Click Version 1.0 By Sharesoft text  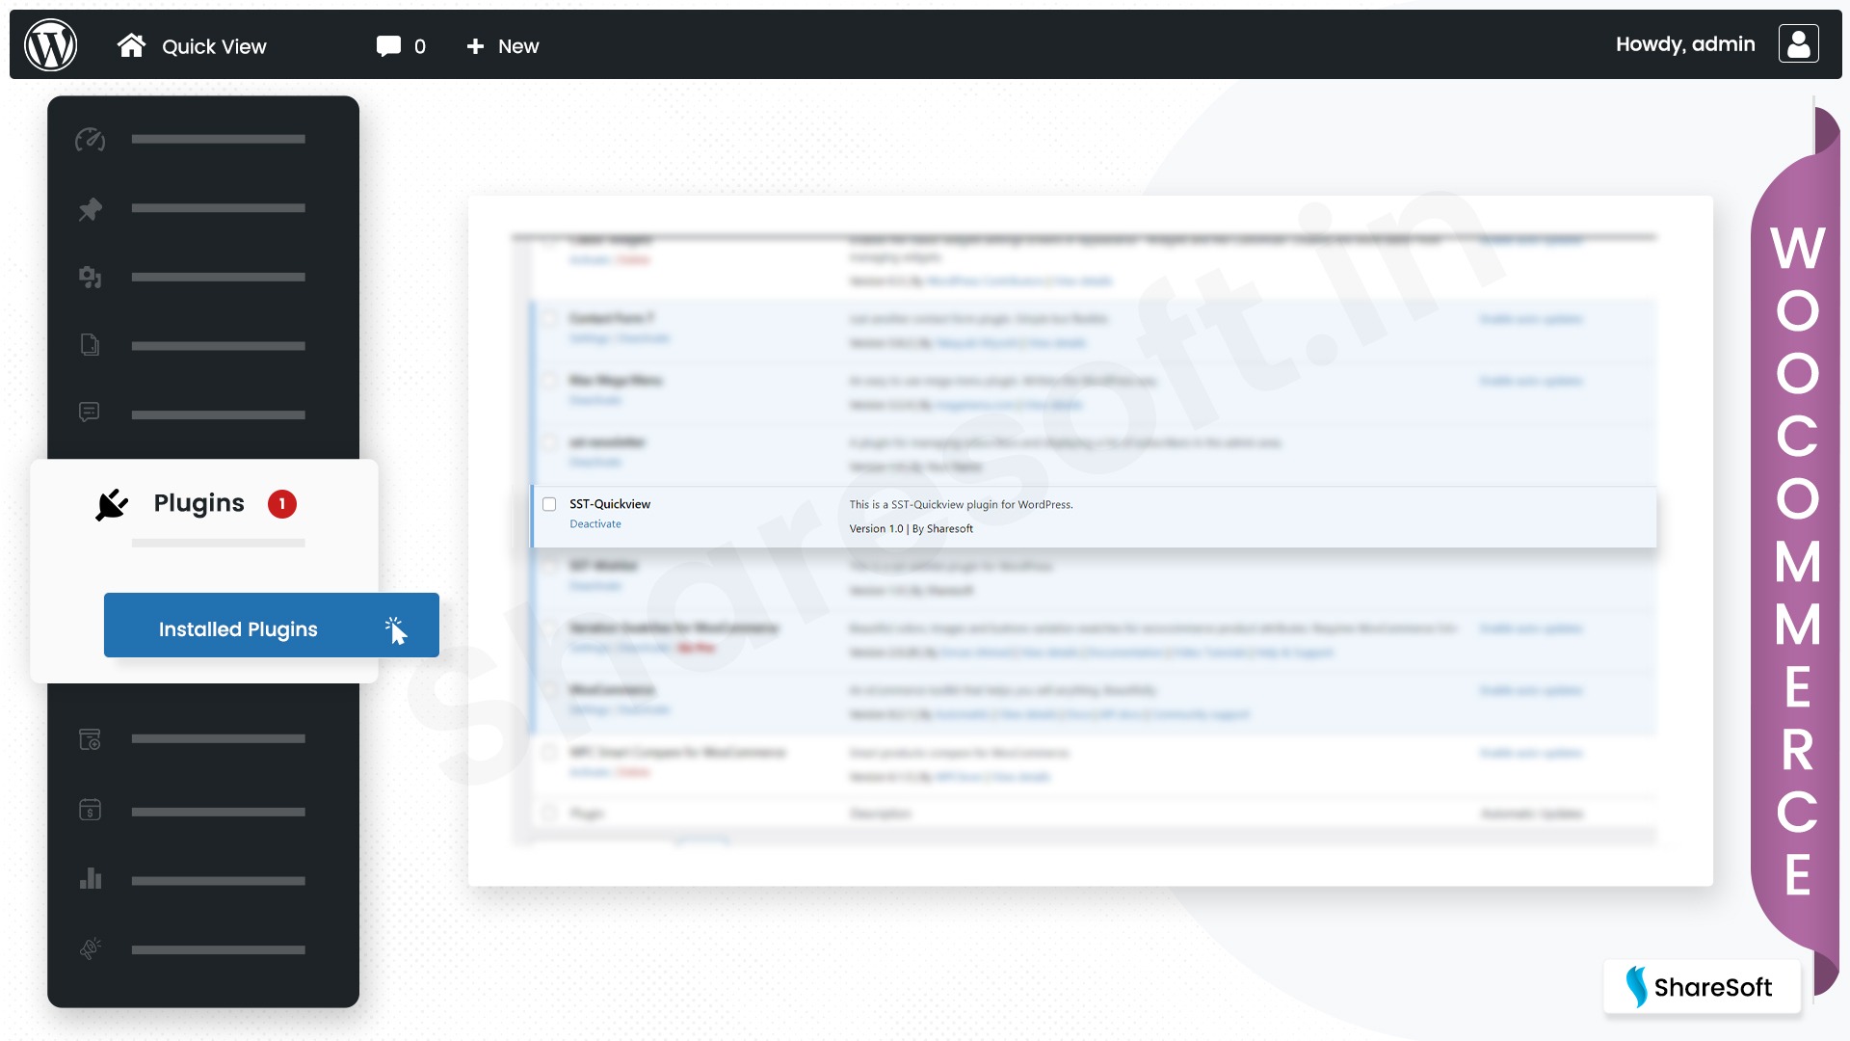pos(912,529)
